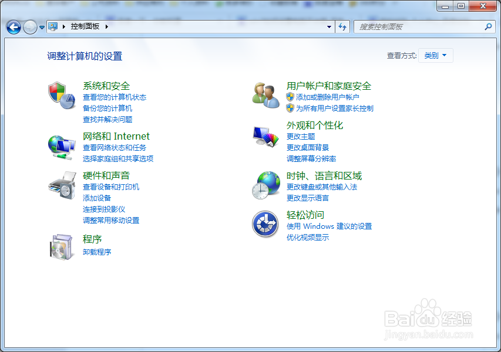Open 轻松访问 using its accessibility icon
501x352 pixels.
(x=265, y=225)
